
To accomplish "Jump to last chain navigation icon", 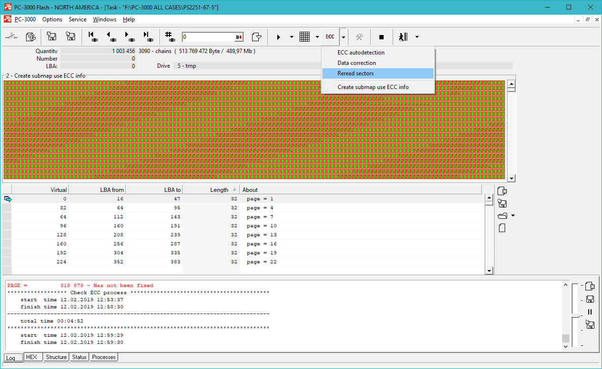I will [148, 37].
